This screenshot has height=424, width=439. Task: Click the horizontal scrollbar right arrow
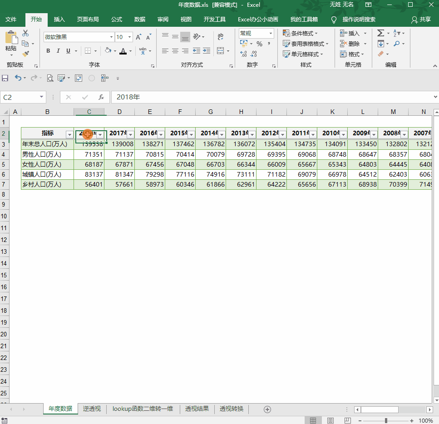click(430, 410)
